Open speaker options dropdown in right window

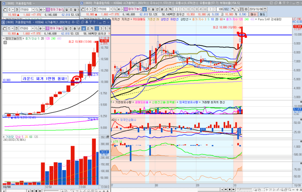coord(122,9)
